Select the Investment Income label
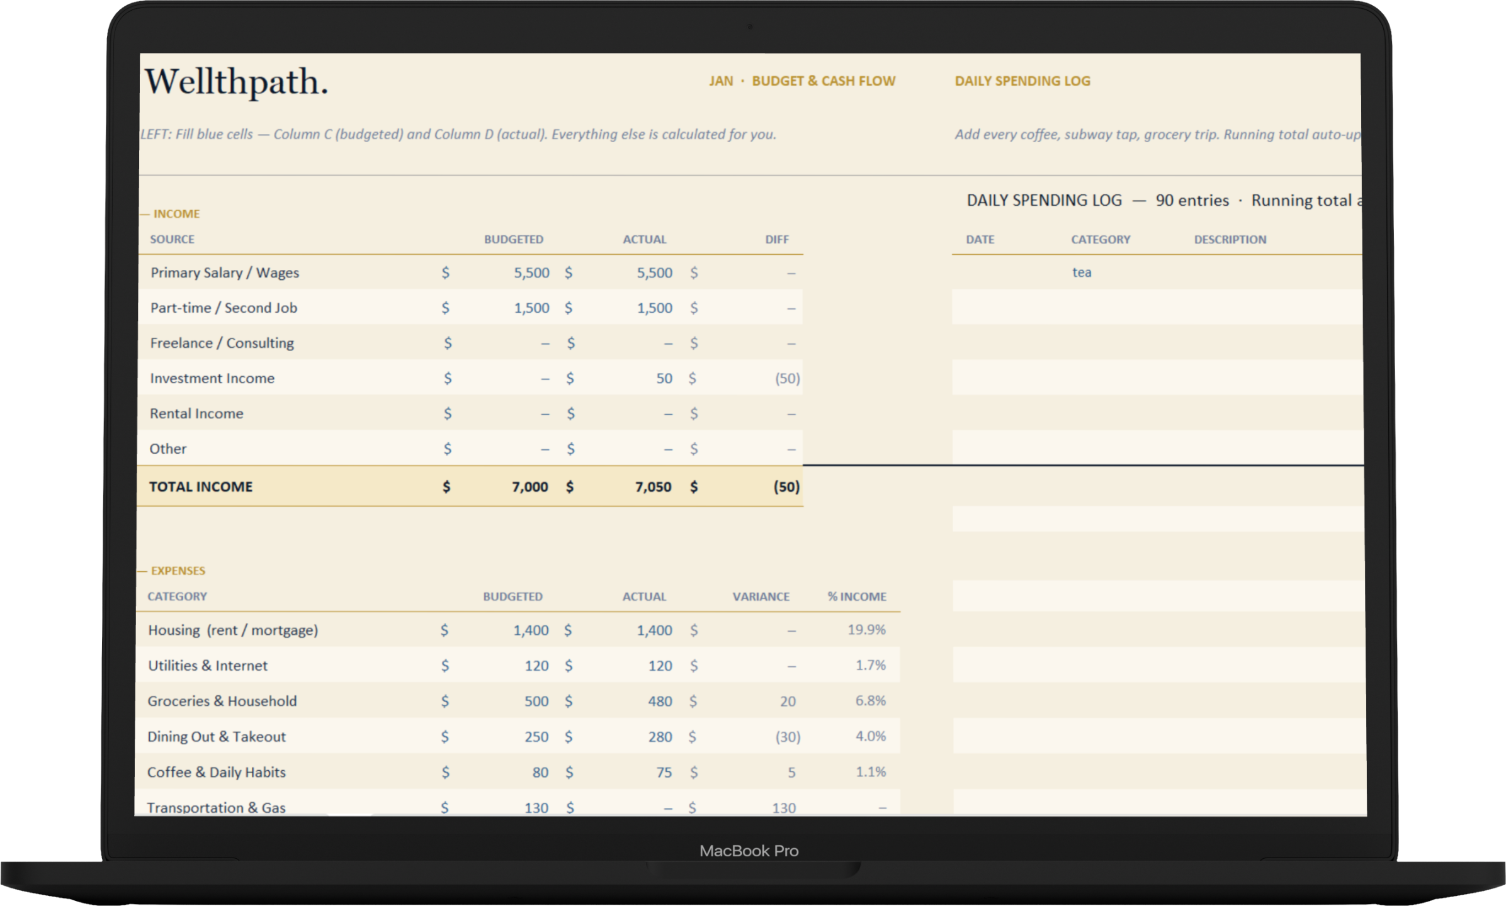Screen dimensions: 1506x906 (x=212, y=378)
